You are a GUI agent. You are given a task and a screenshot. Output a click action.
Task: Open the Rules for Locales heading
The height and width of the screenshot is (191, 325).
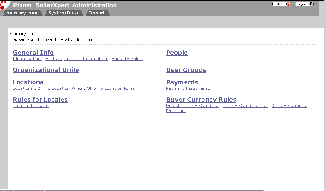(40, 100)
